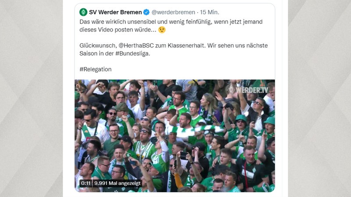Open the @werderbremen handle

[x=173, y=12]
